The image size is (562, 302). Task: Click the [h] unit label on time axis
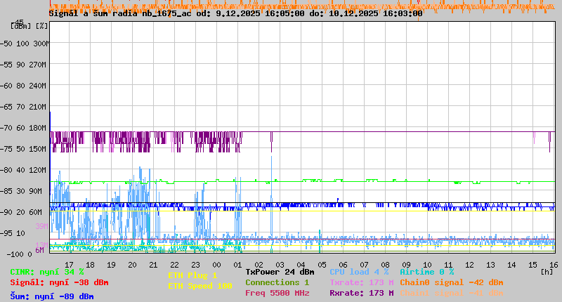pyautogui.click(x=547, y=271)
